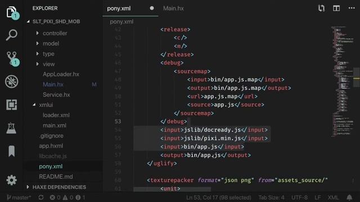Expand the HAXE DEPENDENCIES section

pyautogui.click(x=59, y=187)
